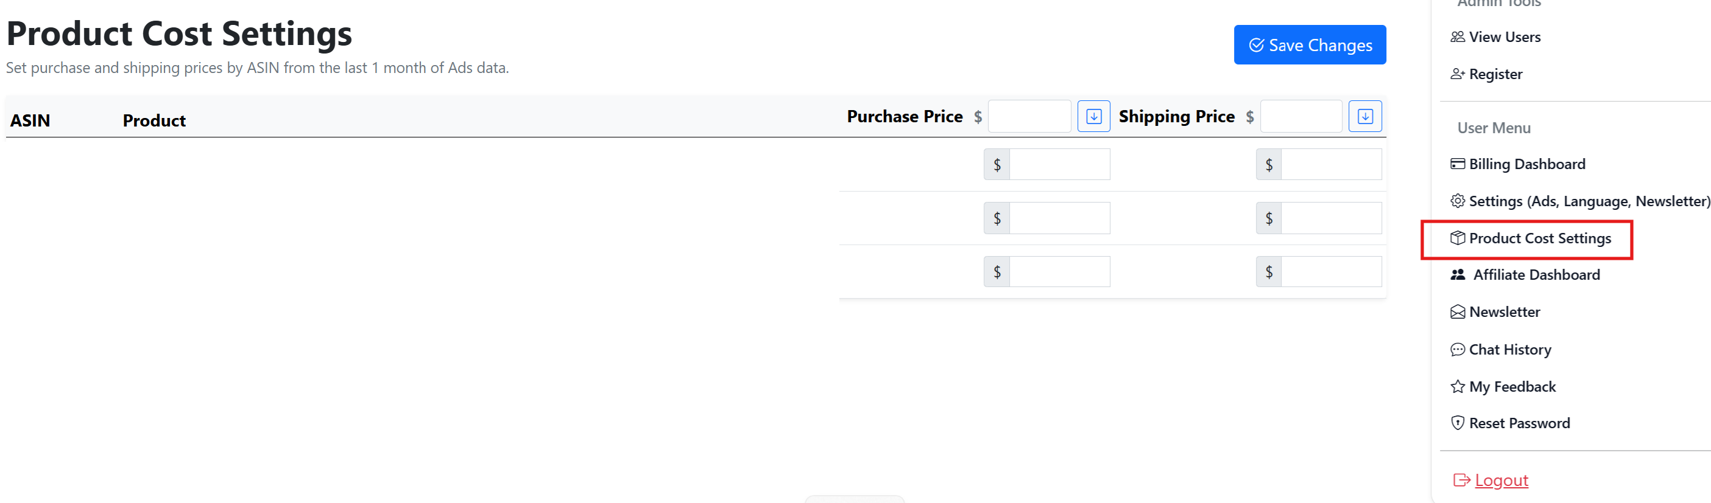Viewport: 1711px width, 503px height.
Task: Click the red Logout link
Action: (x=1500, y=480)
